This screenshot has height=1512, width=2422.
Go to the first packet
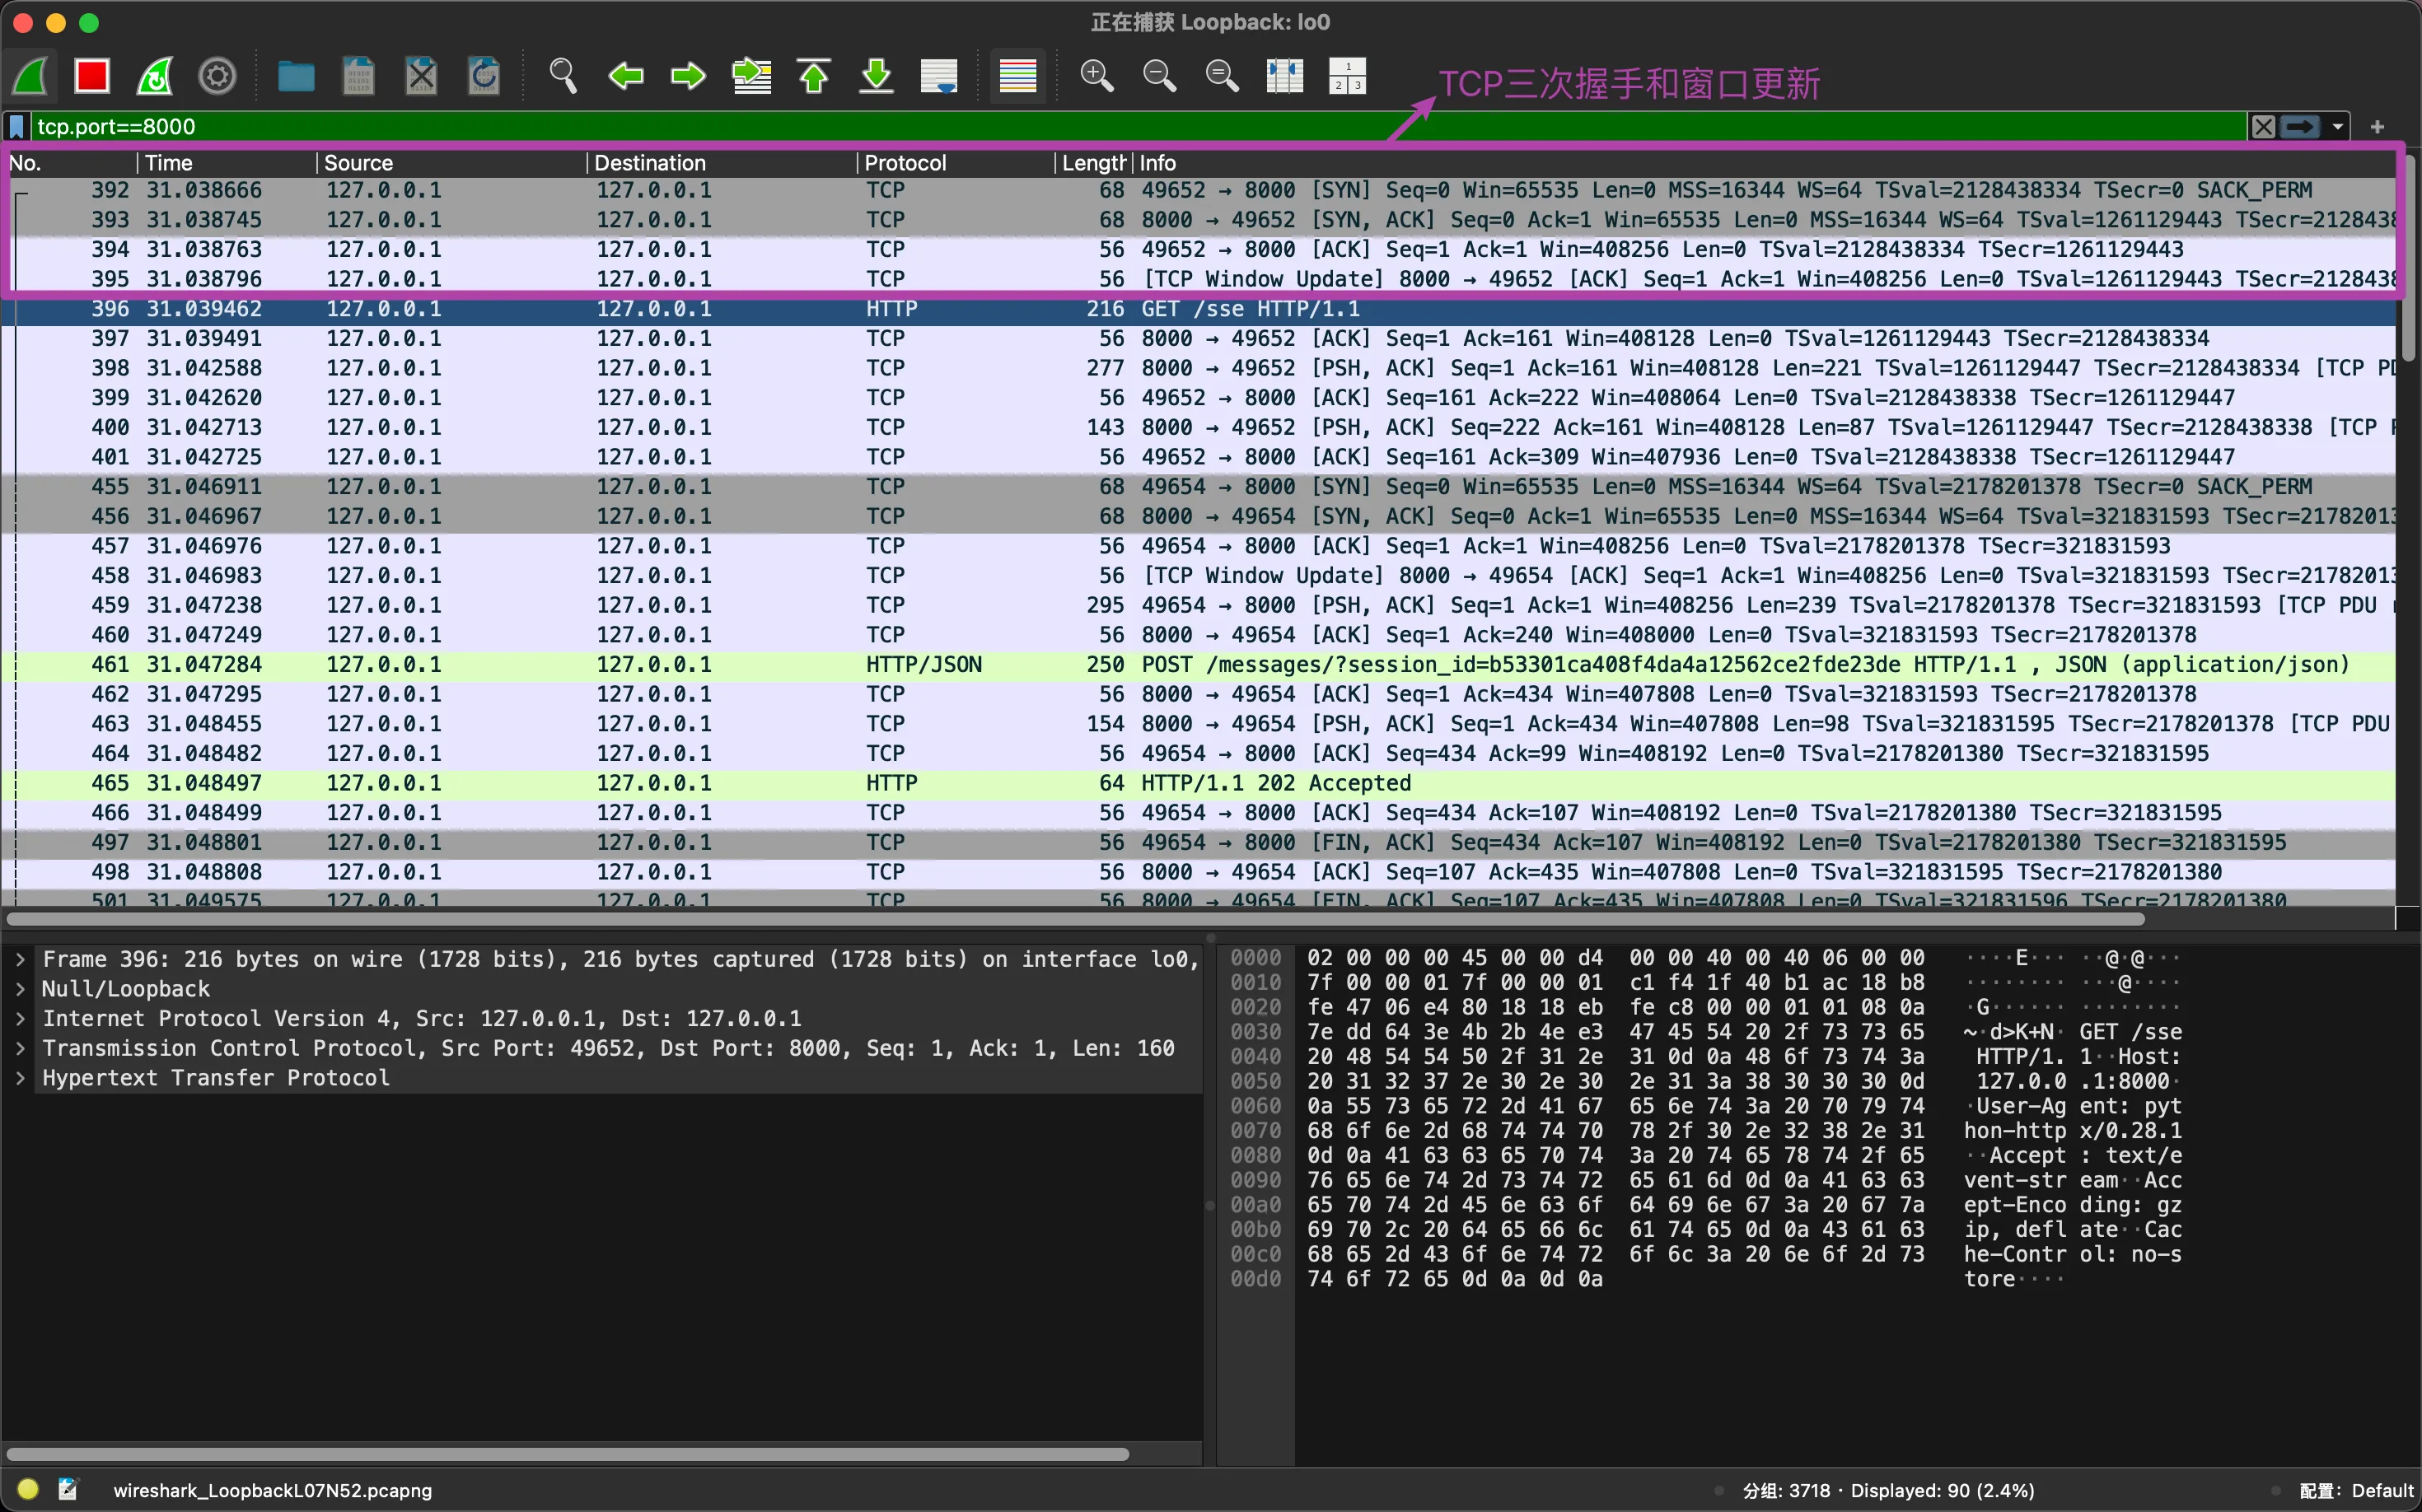(x=813, y=75)
